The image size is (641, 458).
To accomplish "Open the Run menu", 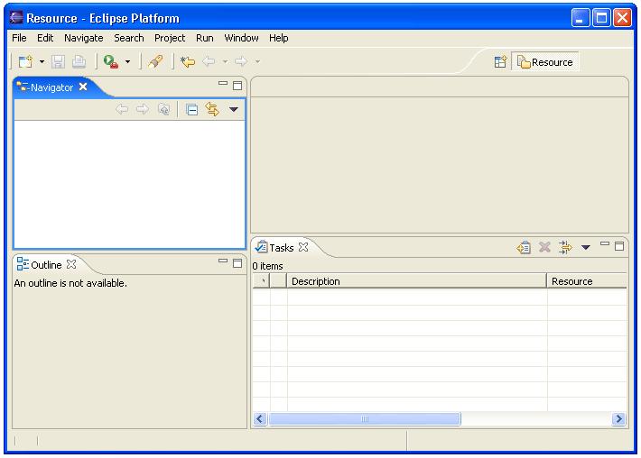I will [x=204, y=38].
